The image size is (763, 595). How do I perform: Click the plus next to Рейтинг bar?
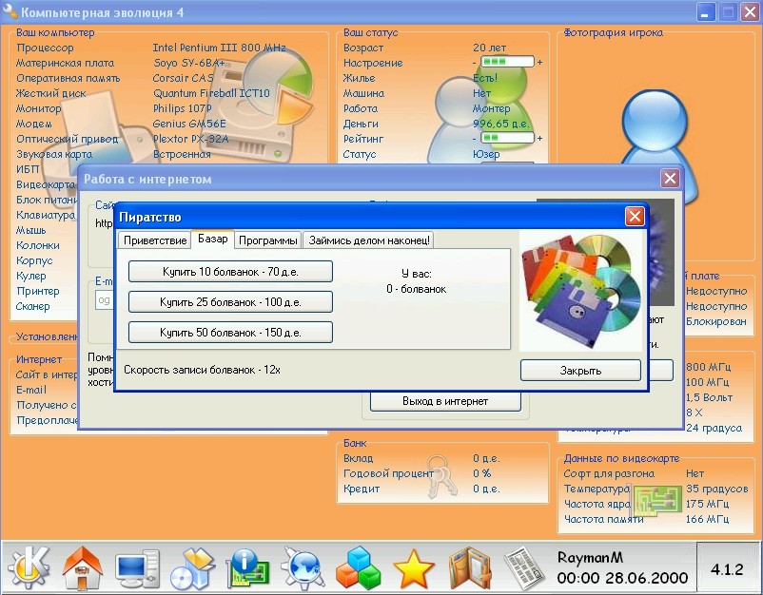click(x=539, y=138)
